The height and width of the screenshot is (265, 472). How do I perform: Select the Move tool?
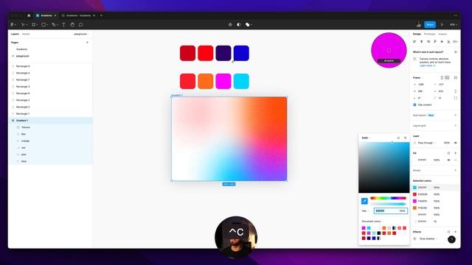click(23, 24)
